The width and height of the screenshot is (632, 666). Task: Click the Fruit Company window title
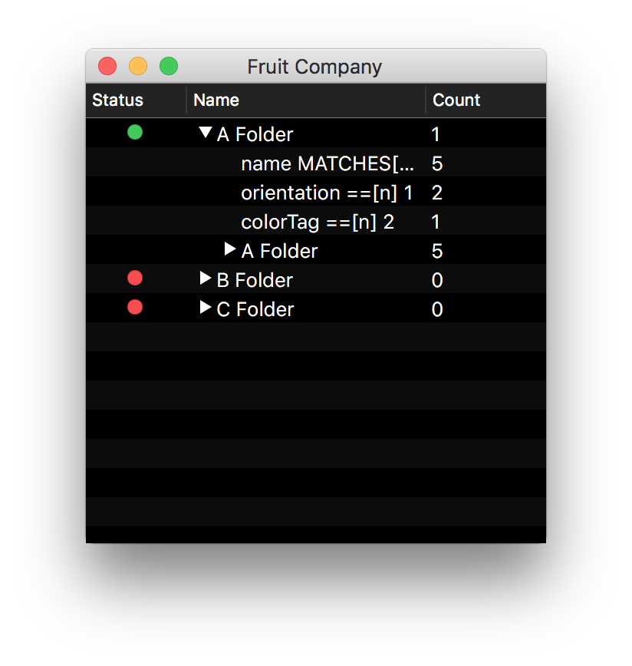314,67
